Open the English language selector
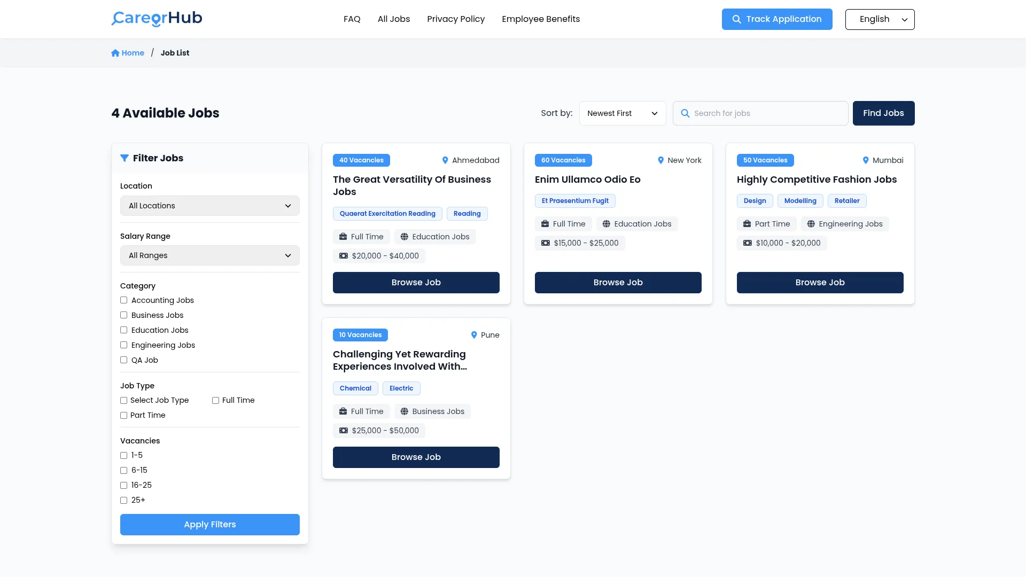 tap(880, 19)
